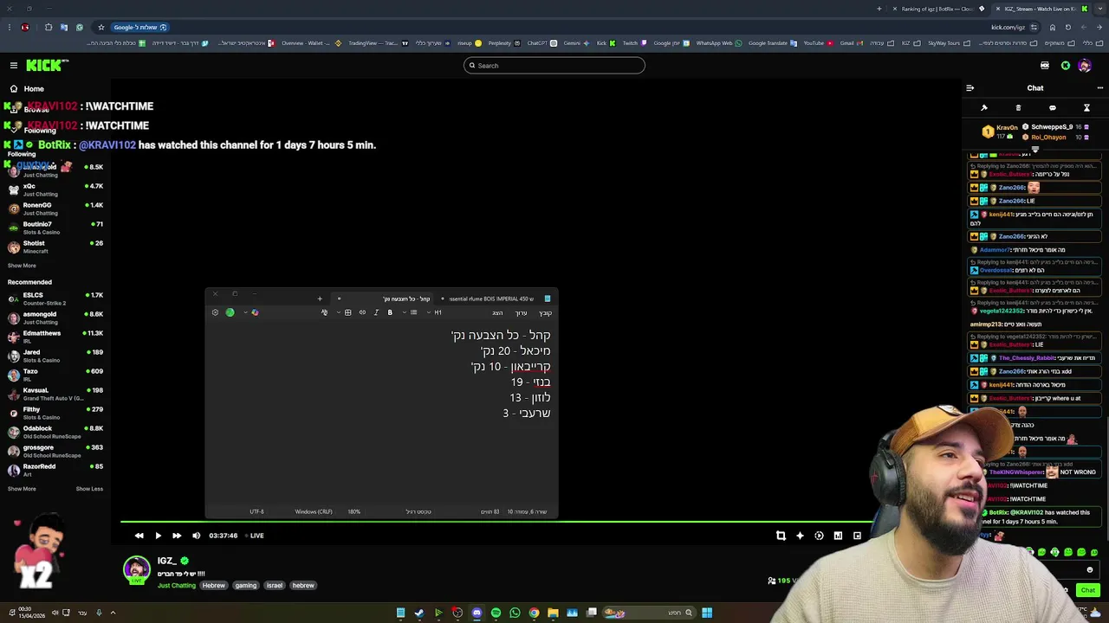Collapse the chat panel arrow
Viewport: 1109px width, 623px height.
[970, 88]
